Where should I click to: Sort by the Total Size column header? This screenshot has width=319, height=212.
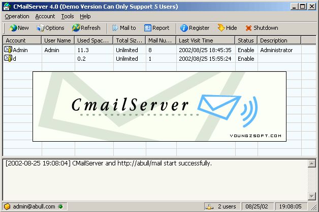130,40
